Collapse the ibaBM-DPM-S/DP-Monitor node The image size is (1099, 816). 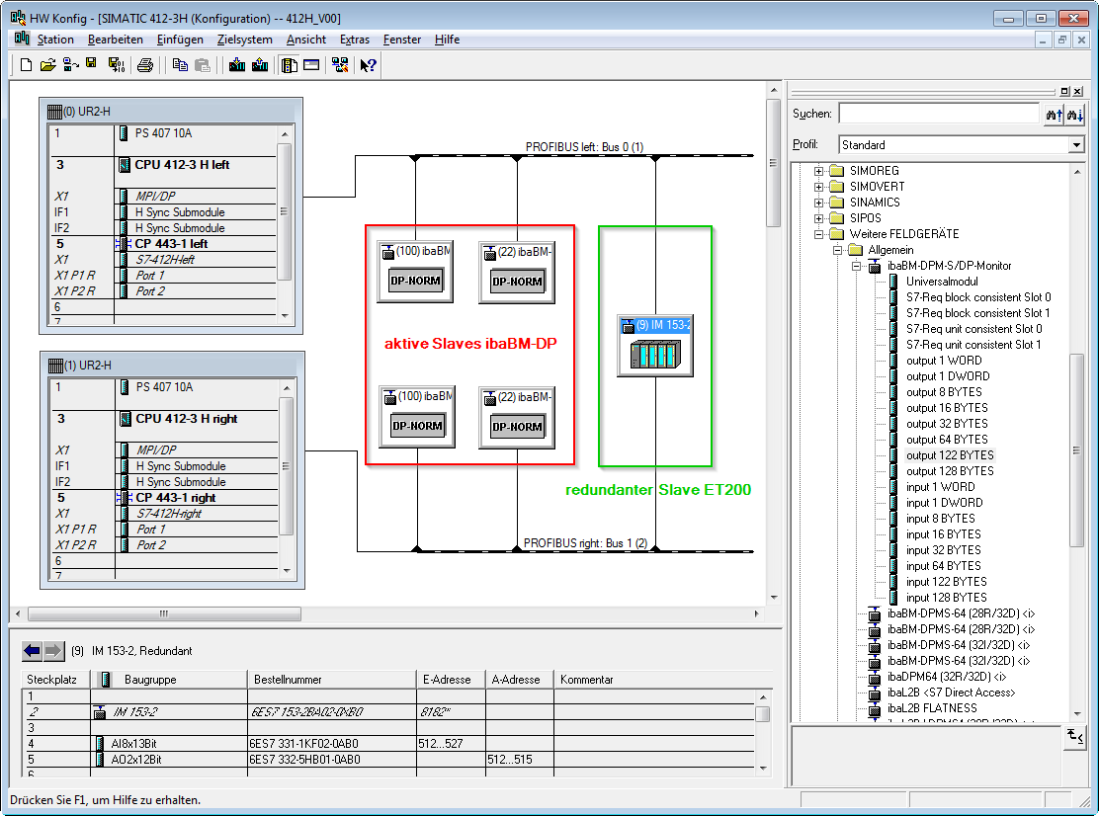pyautogui.click(x=856, y=266)
